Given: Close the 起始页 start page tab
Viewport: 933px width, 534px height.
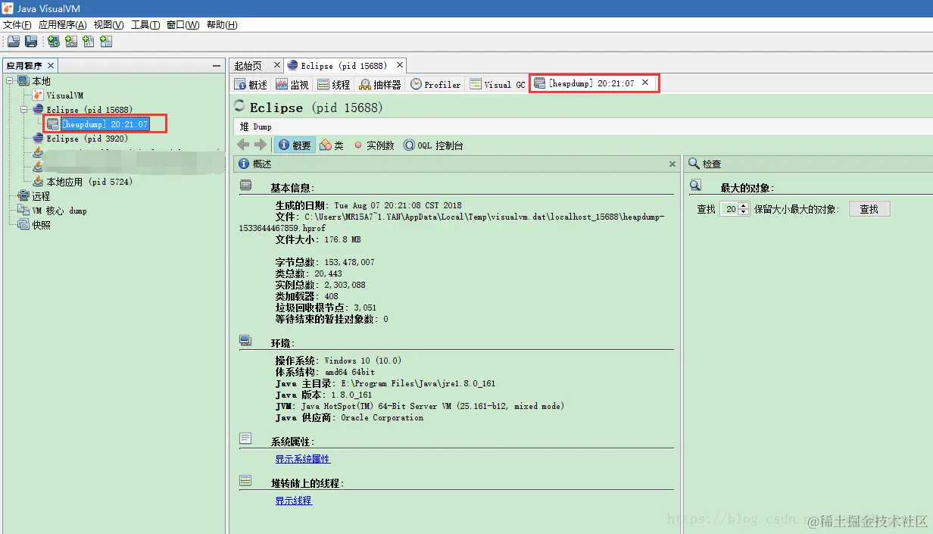Looking at the screenshot, I should [276, 65].
